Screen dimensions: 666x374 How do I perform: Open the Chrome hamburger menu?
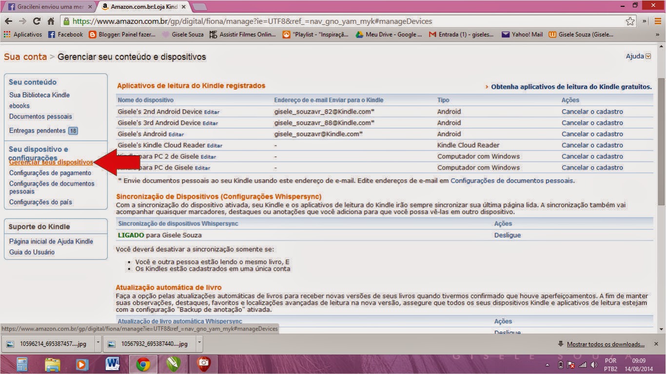658,21
